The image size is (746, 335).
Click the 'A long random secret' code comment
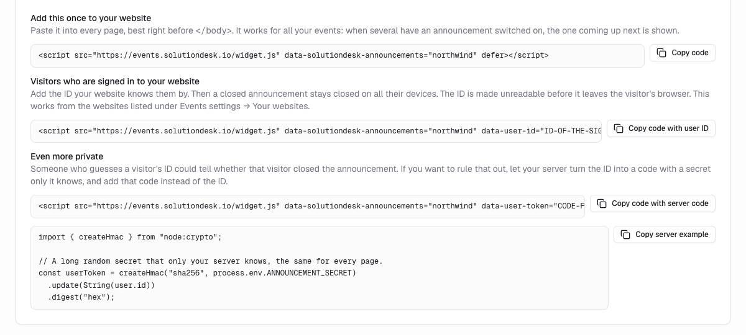(x=211, y=261)
